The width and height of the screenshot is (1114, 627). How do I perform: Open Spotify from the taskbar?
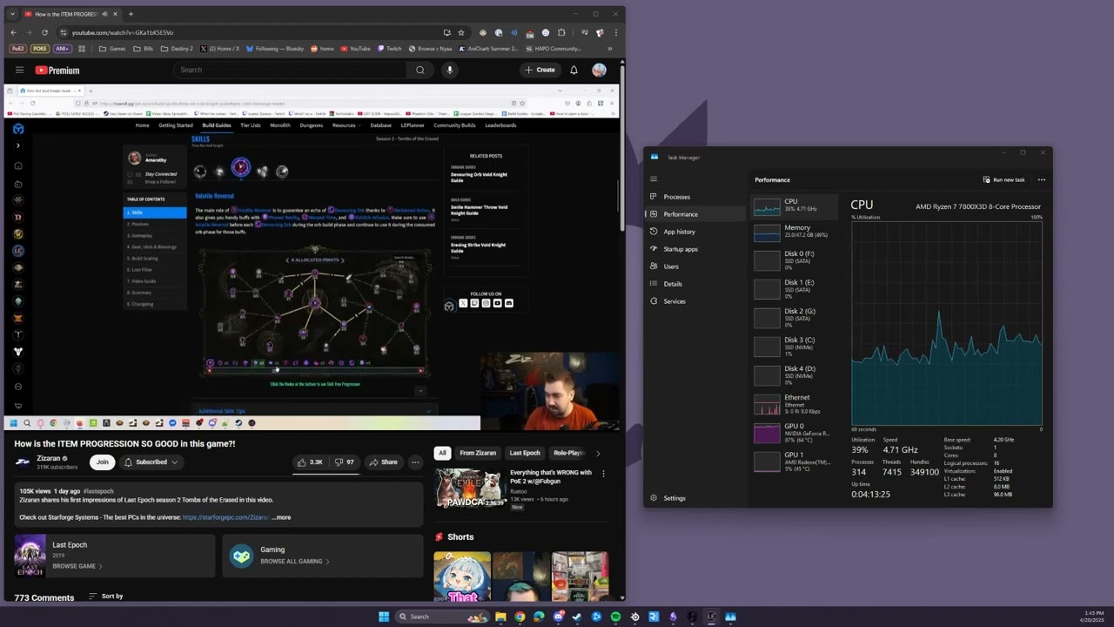tap(615, 617)
